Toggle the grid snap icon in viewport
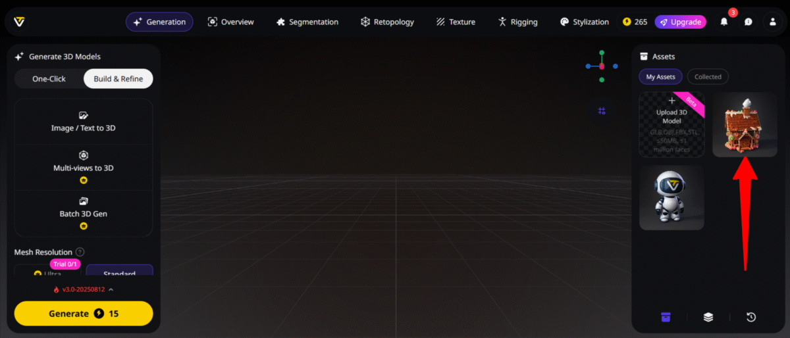The width and height of the screenshot is (790, 338). (602, 110)
